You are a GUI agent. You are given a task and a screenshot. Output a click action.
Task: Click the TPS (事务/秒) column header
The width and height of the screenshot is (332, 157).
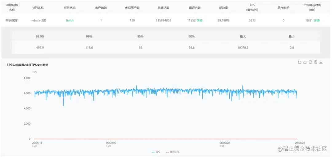252,7
